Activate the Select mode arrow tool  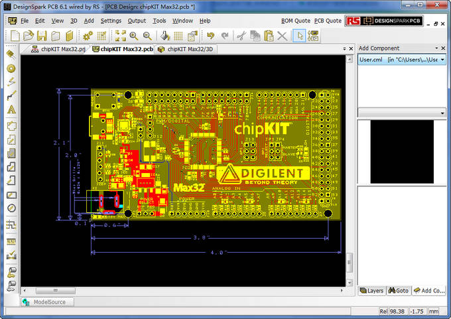point(300,35)
